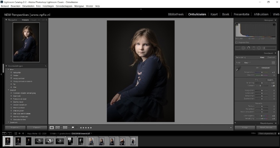
Task: Click the Reset (Adobe) button
Action: [x=267, y=128]
